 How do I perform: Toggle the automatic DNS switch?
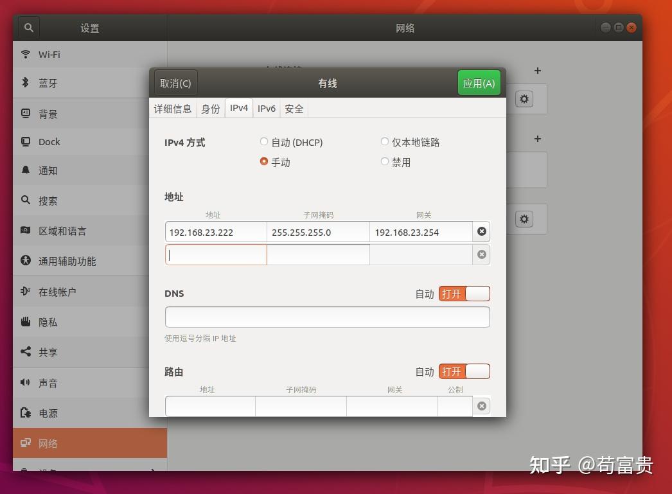(x=464, y=294)
